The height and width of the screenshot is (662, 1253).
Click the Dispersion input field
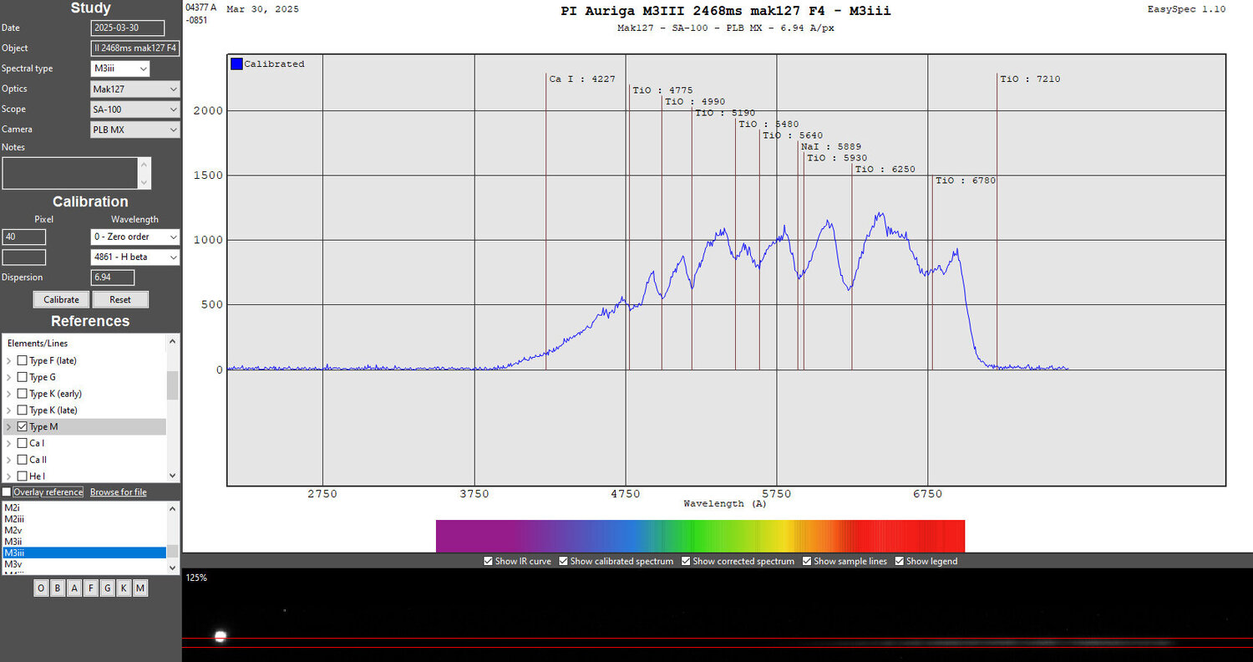pyautogui.click(x=113, y=278)
